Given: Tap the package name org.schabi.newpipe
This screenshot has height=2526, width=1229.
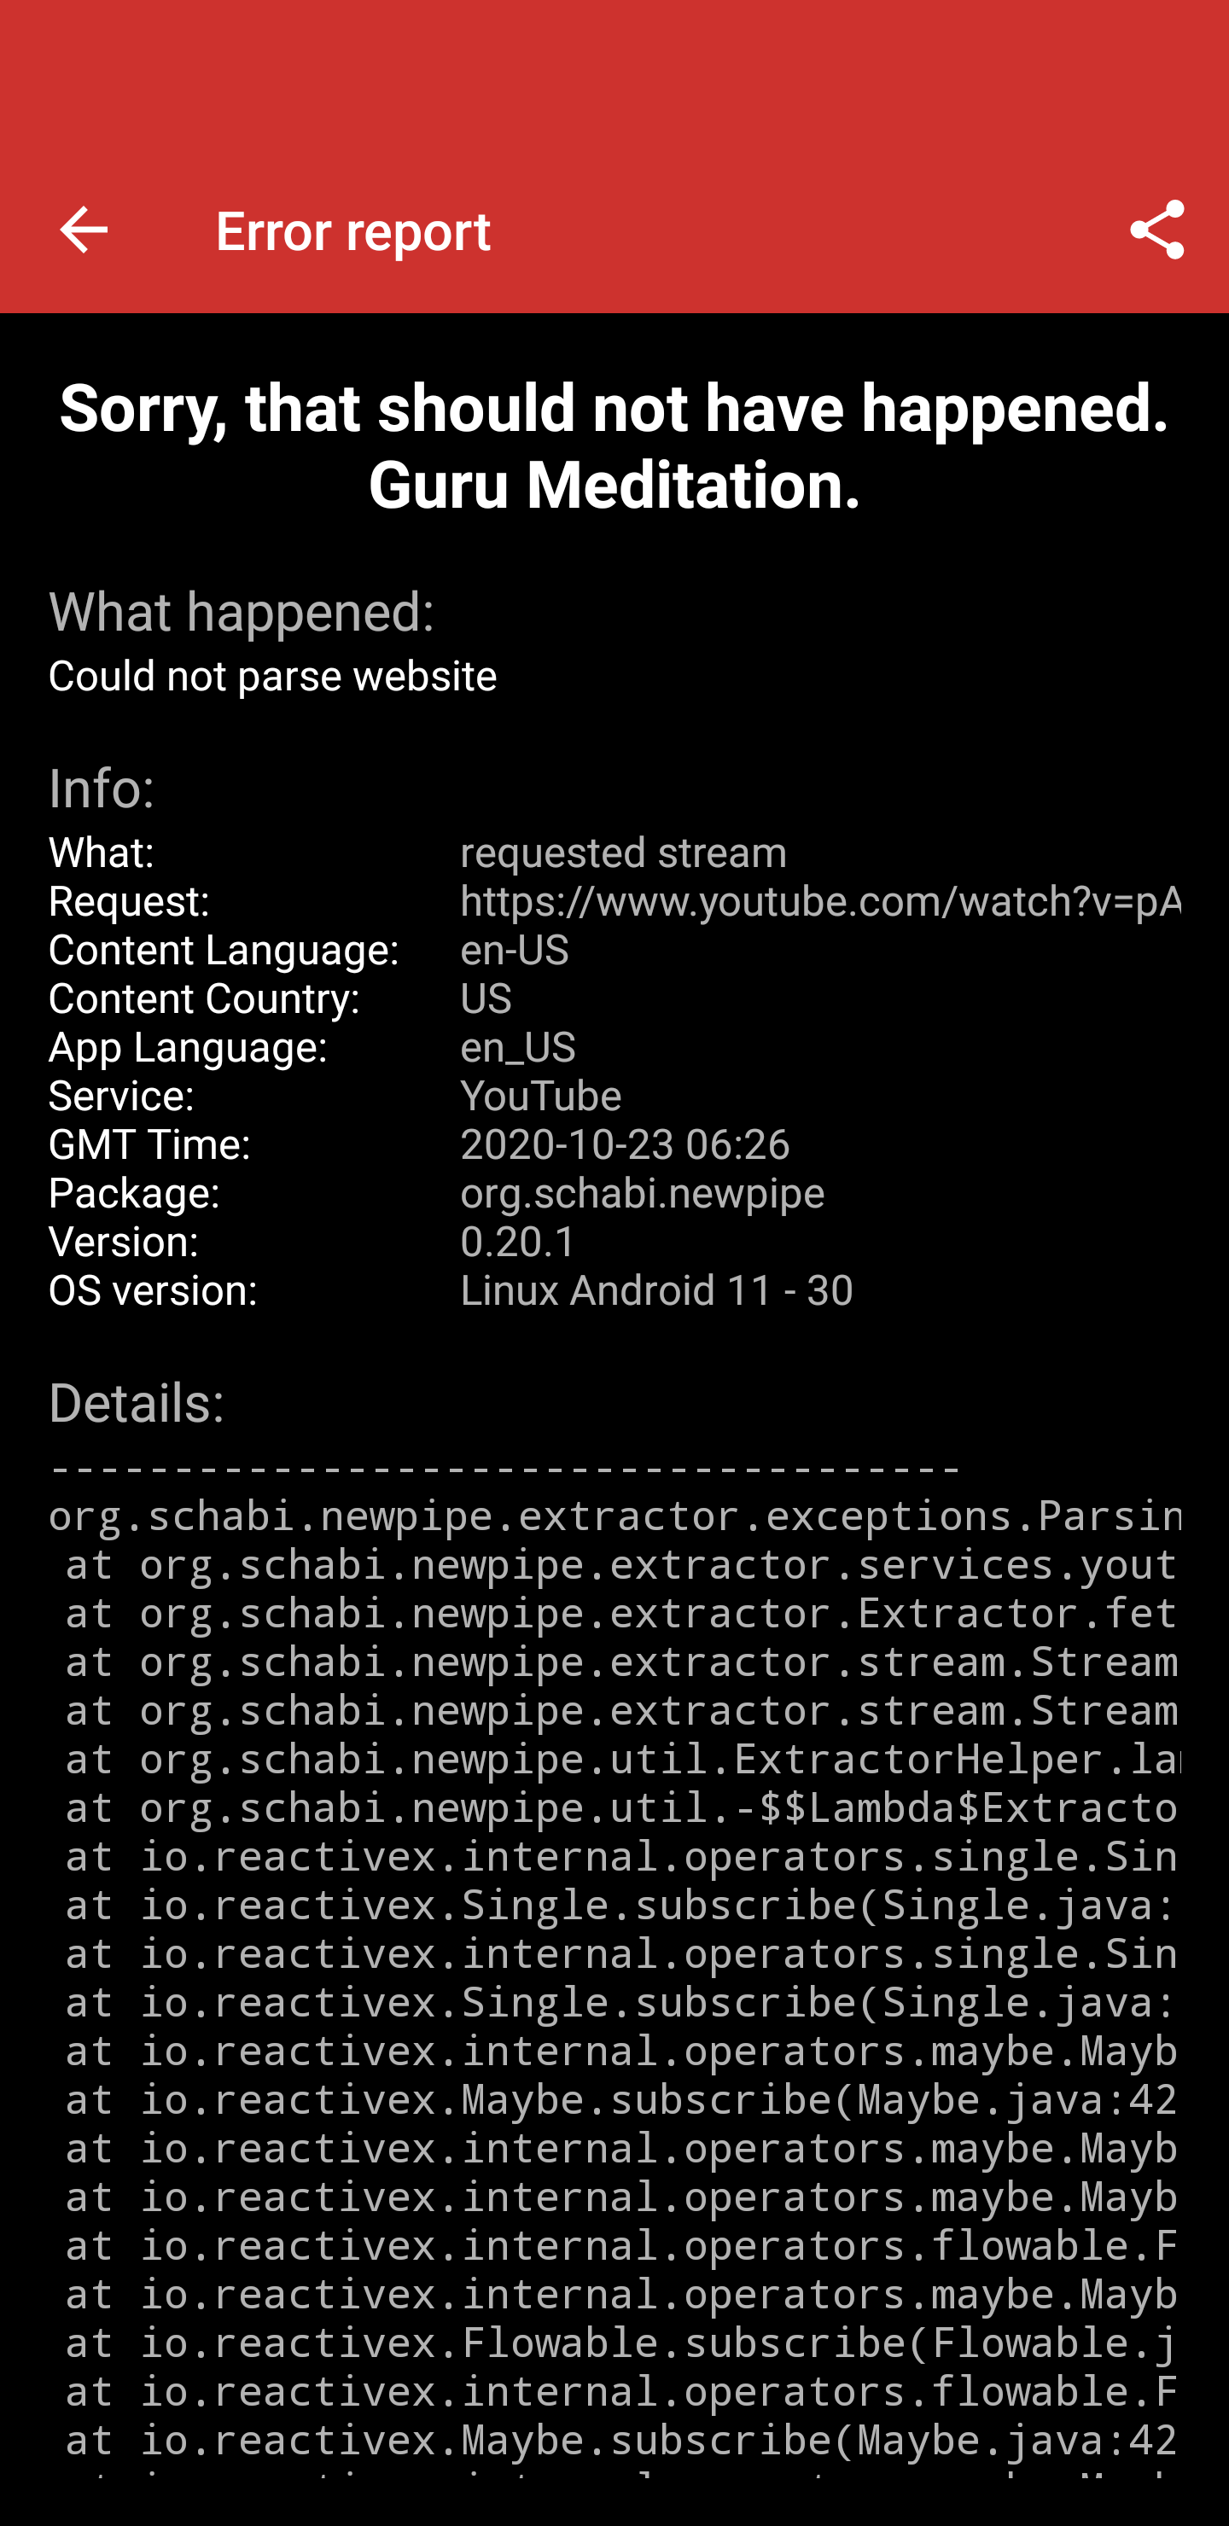Looking at the screenshot, I should coord(643,1193).
